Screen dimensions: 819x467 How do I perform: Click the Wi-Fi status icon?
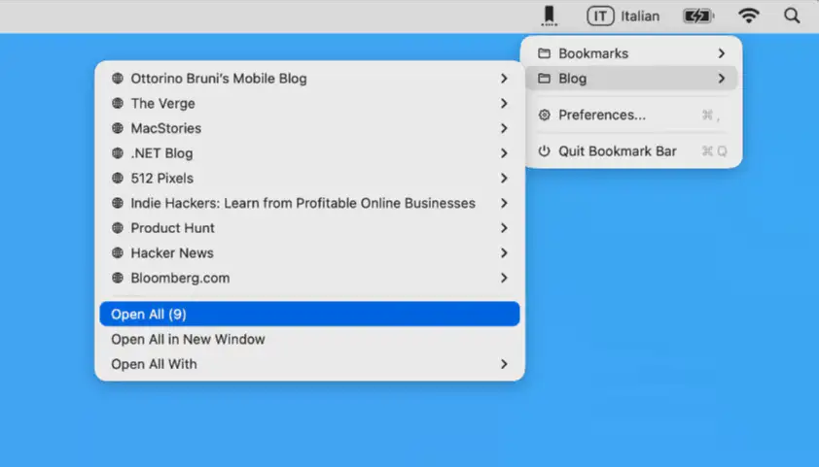[748, 16]
